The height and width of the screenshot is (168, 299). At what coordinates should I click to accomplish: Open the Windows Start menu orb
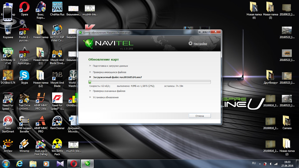(6, 164)
